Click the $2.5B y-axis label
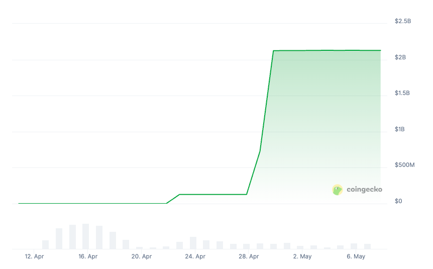Image resolution: width=433 pixels, height=269 pixels. (403, 21)
